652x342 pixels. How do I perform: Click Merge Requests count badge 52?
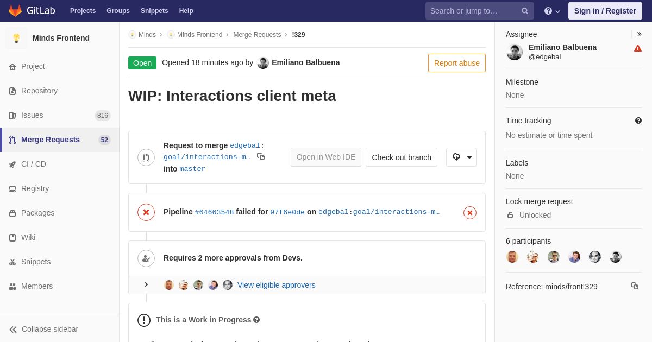coord(104,140)
